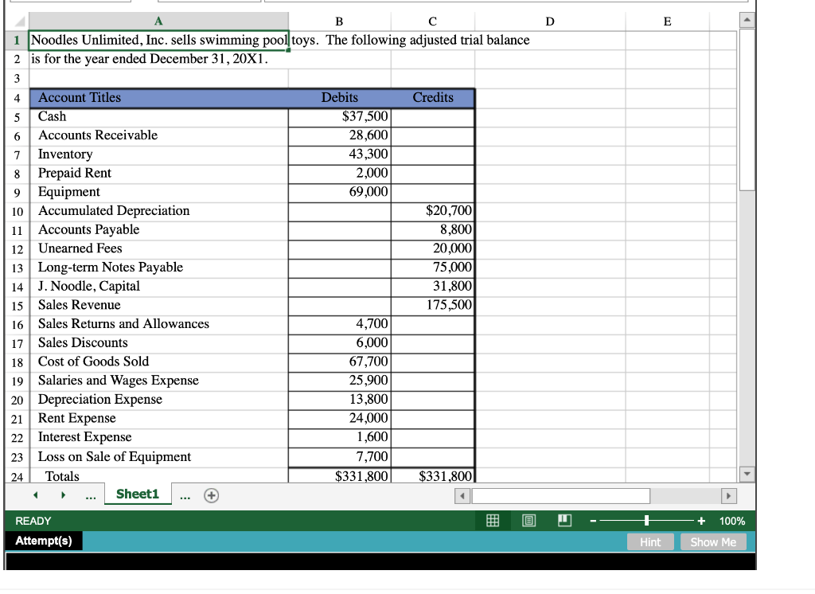Image resolution: width=815 pixels, height=594 pixels.
Task: Open Page Break Preview view
Action: (x=565, y=521)
